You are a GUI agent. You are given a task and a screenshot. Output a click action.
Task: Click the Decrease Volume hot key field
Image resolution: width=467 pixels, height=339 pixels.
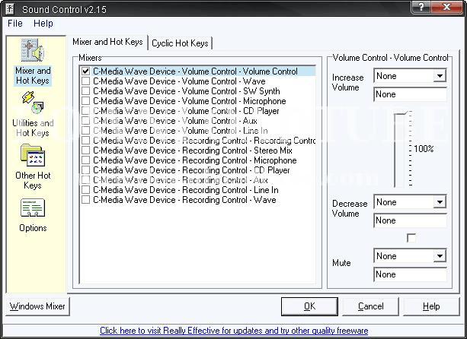(410, 220)
